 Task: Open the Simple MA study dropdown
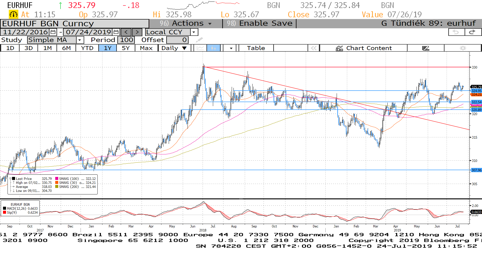(80, 40)
